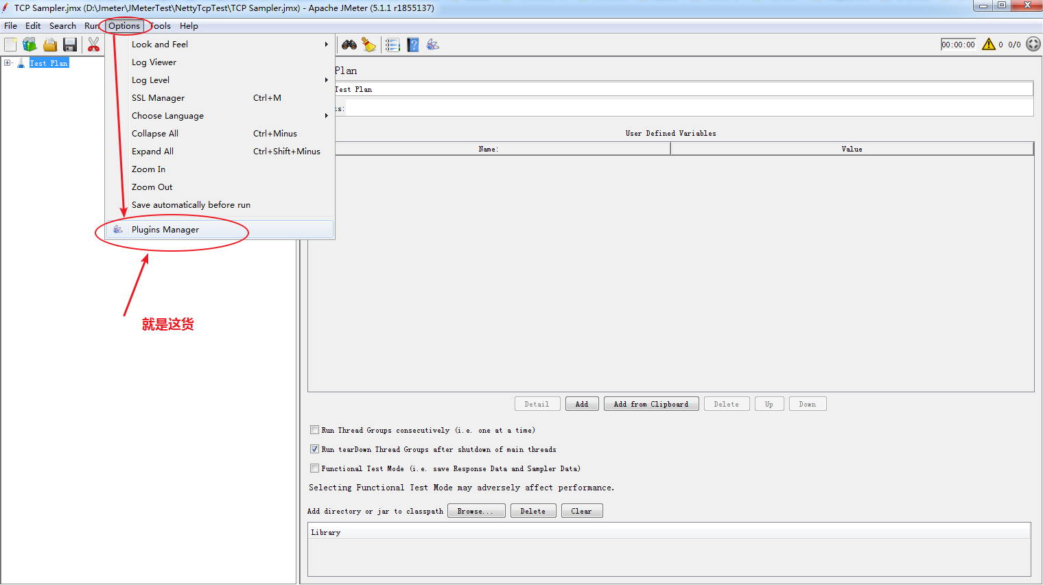Choose Collapse All menu entry
Screen dimensions: 1043x585
point(220,134)
